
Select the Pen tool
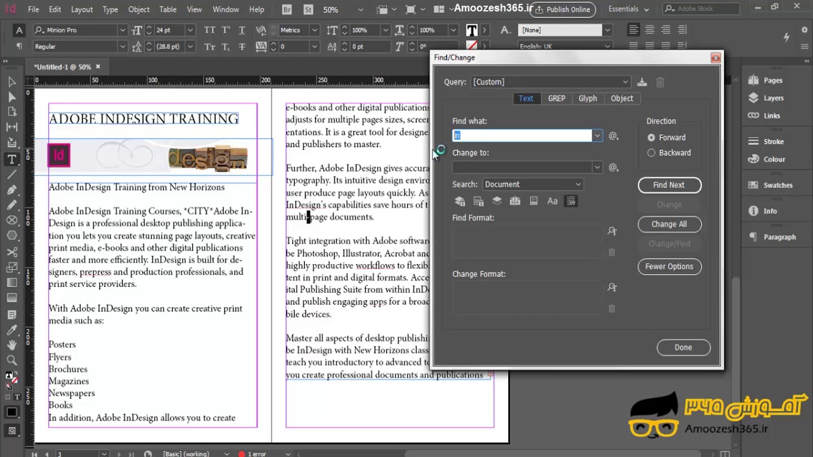[x=11, y=190]
